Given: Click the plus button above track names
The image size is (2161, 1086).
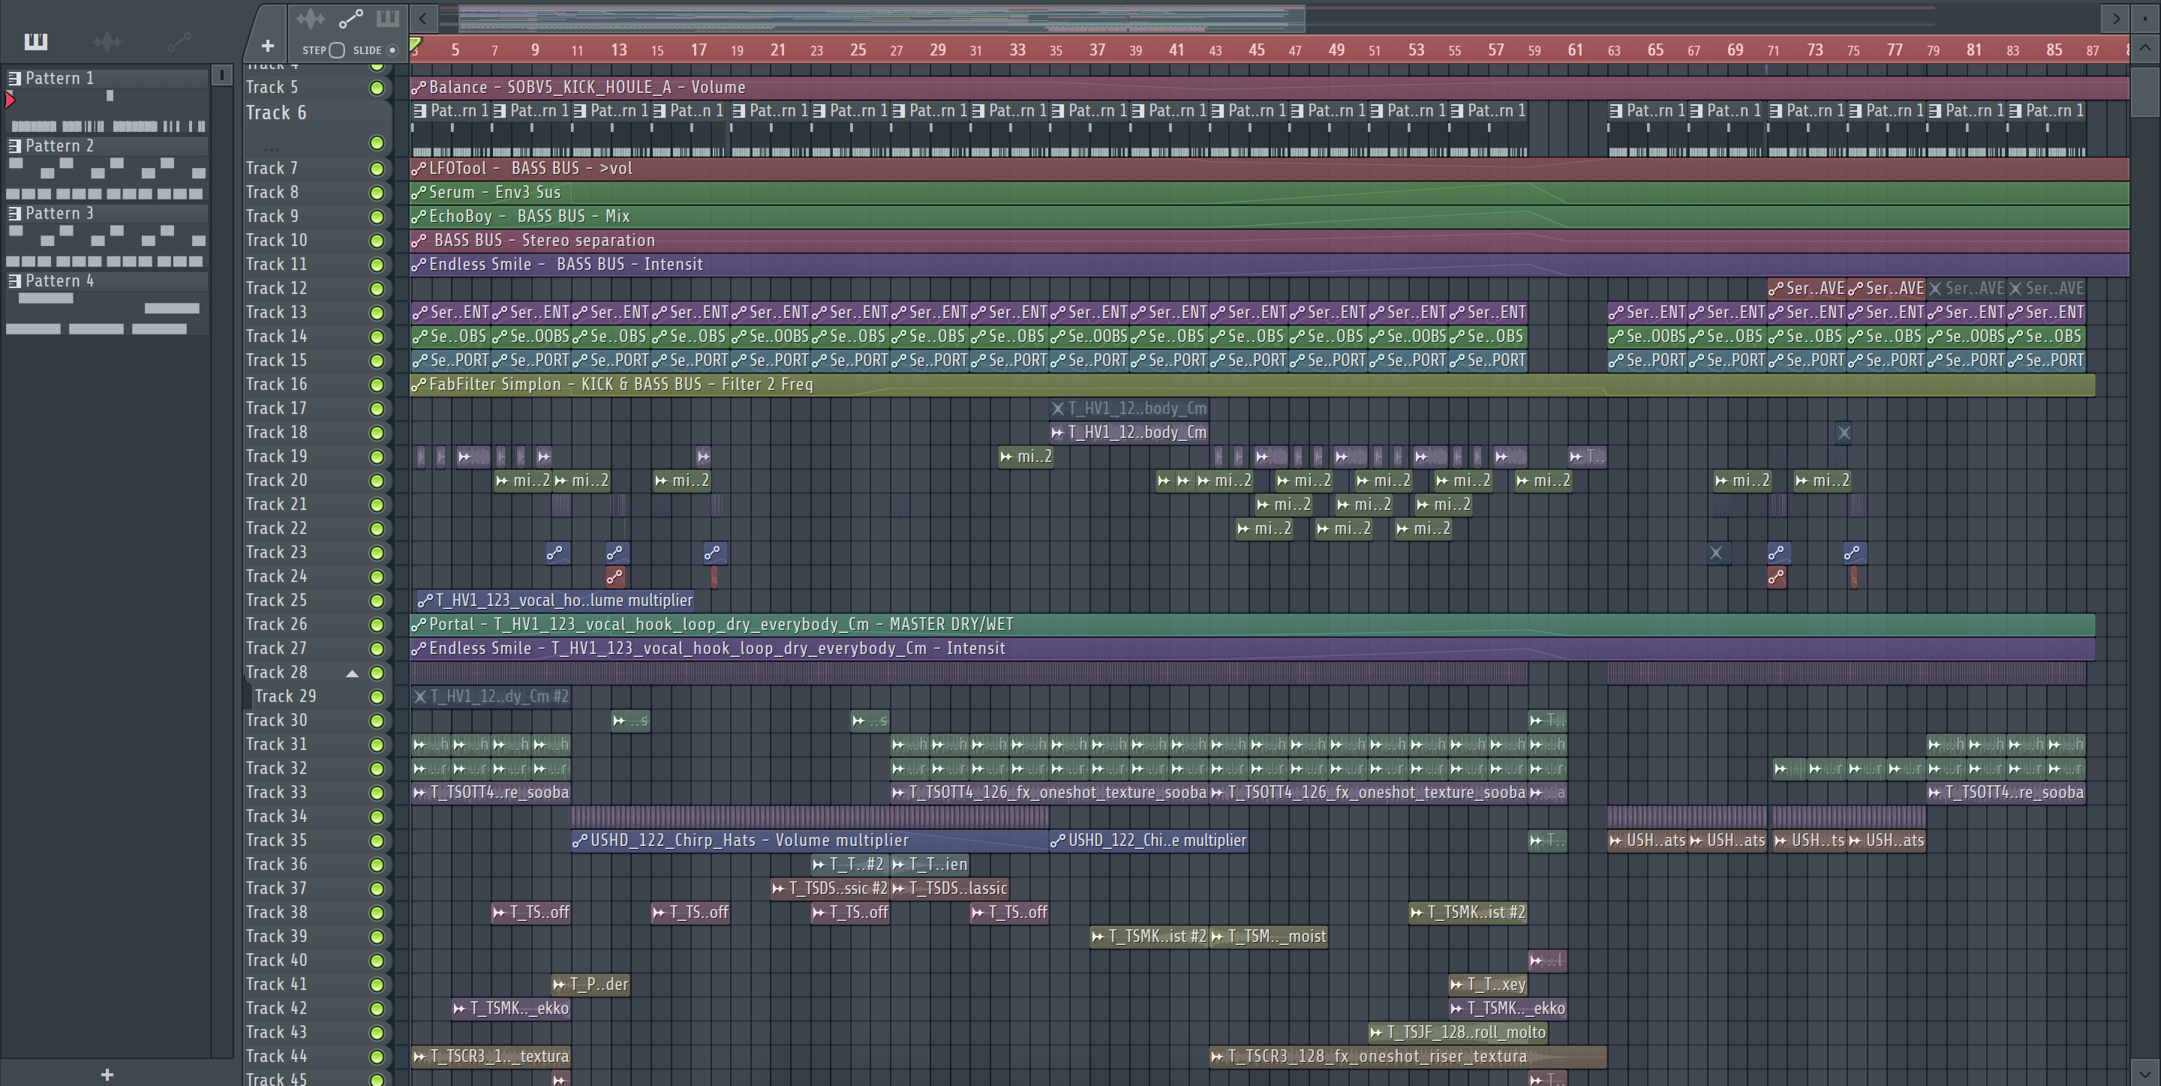Looking at the screenshot, I should pos(268,45).
